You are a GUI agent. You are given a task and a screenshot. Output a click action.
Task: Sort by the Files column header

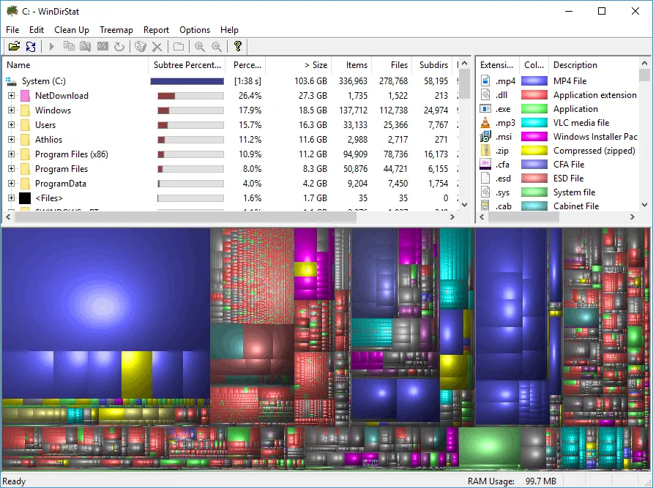point(392,65)
